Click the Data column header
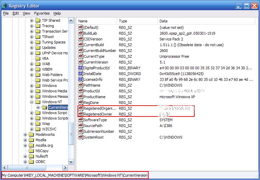The width and height of the screenshot is (260, 180). point(206,21)
